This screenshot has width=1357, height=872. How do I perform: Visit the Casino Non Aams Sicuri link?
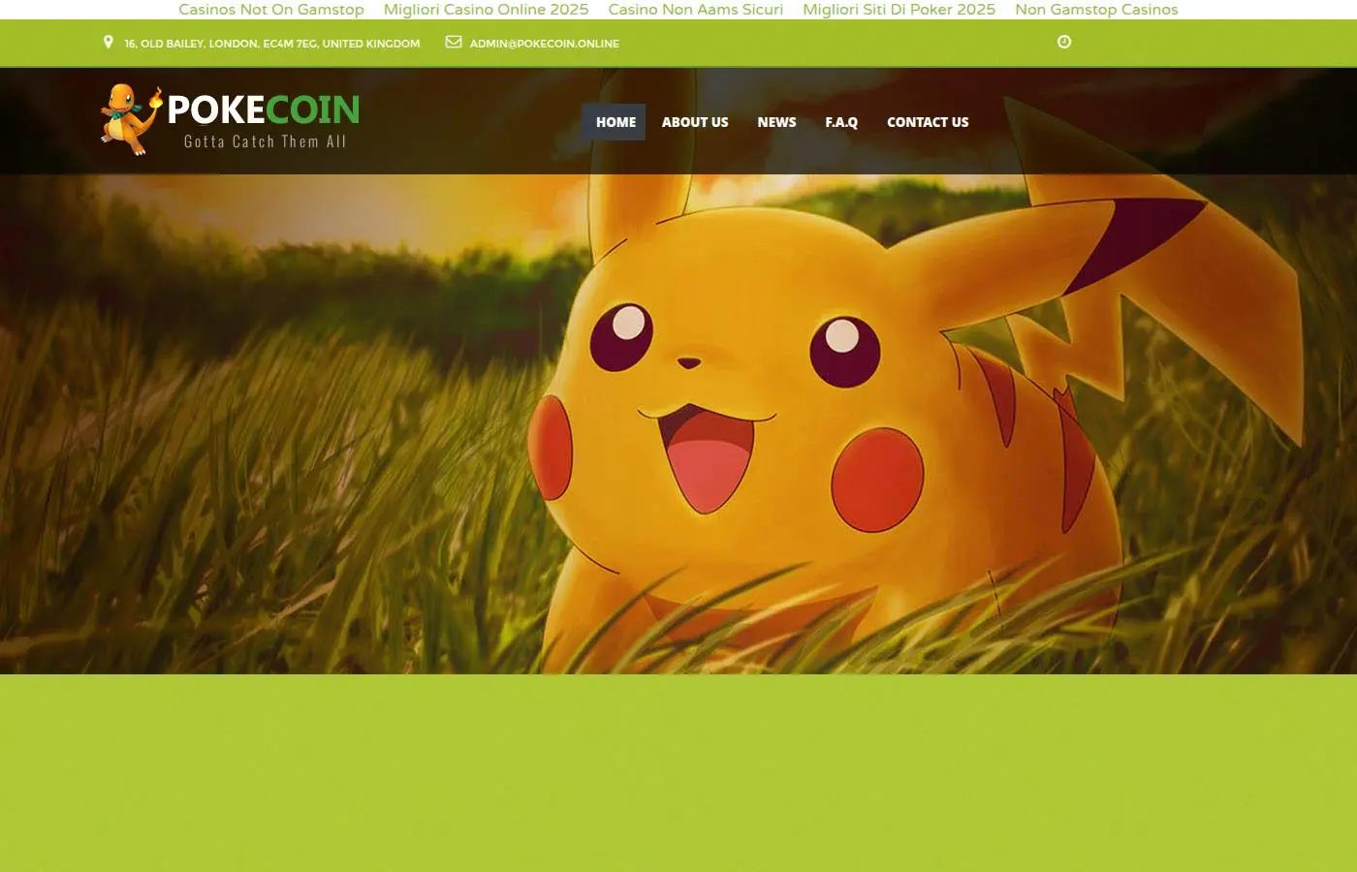(x=696, y=10)
